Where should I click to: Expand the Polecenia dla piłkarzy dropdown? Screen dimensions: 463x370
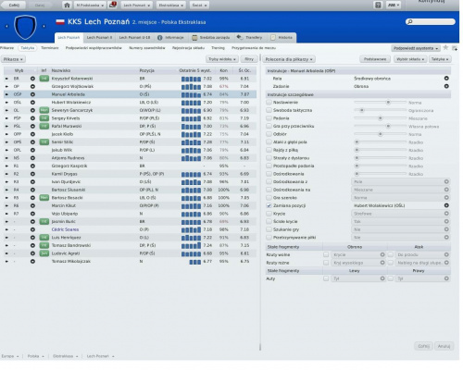click(289, 59)
